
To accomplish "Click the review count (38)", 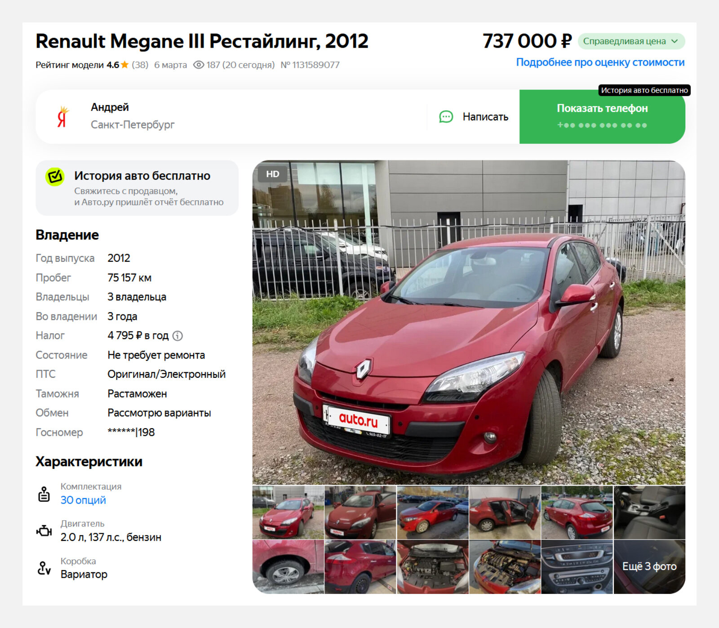I will [140, 65].
